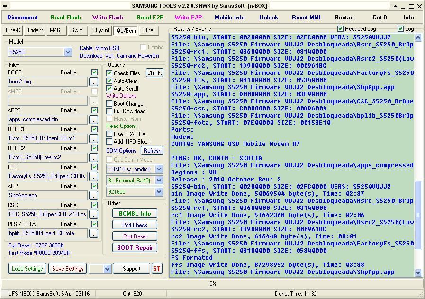Enable Full Download option
Viewport: 425px width, 299px height.
coord(109,111)
